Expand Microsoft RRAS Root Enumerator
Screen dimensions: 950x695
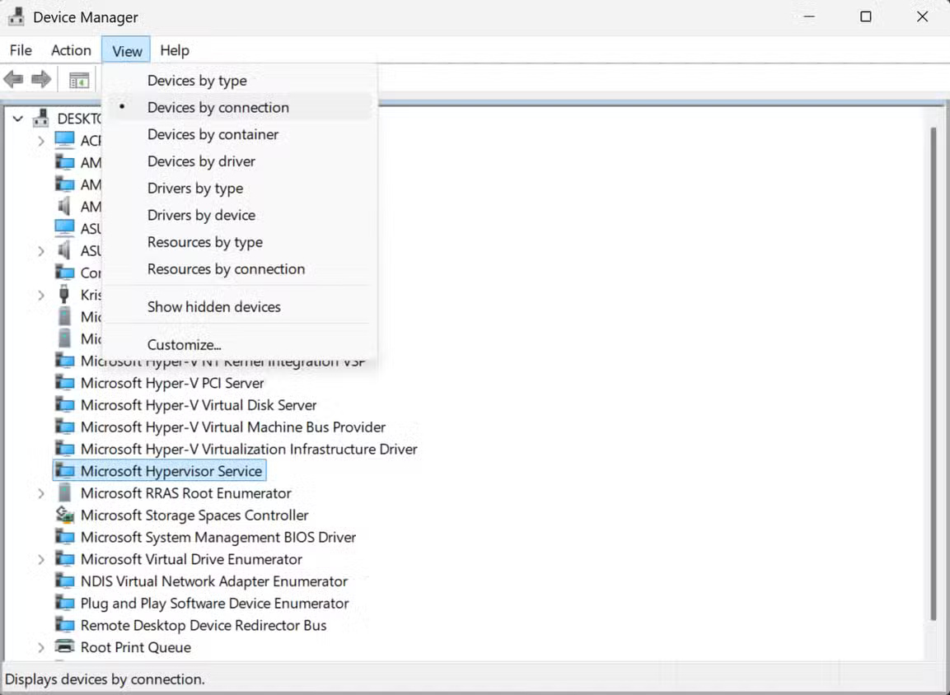41,492
